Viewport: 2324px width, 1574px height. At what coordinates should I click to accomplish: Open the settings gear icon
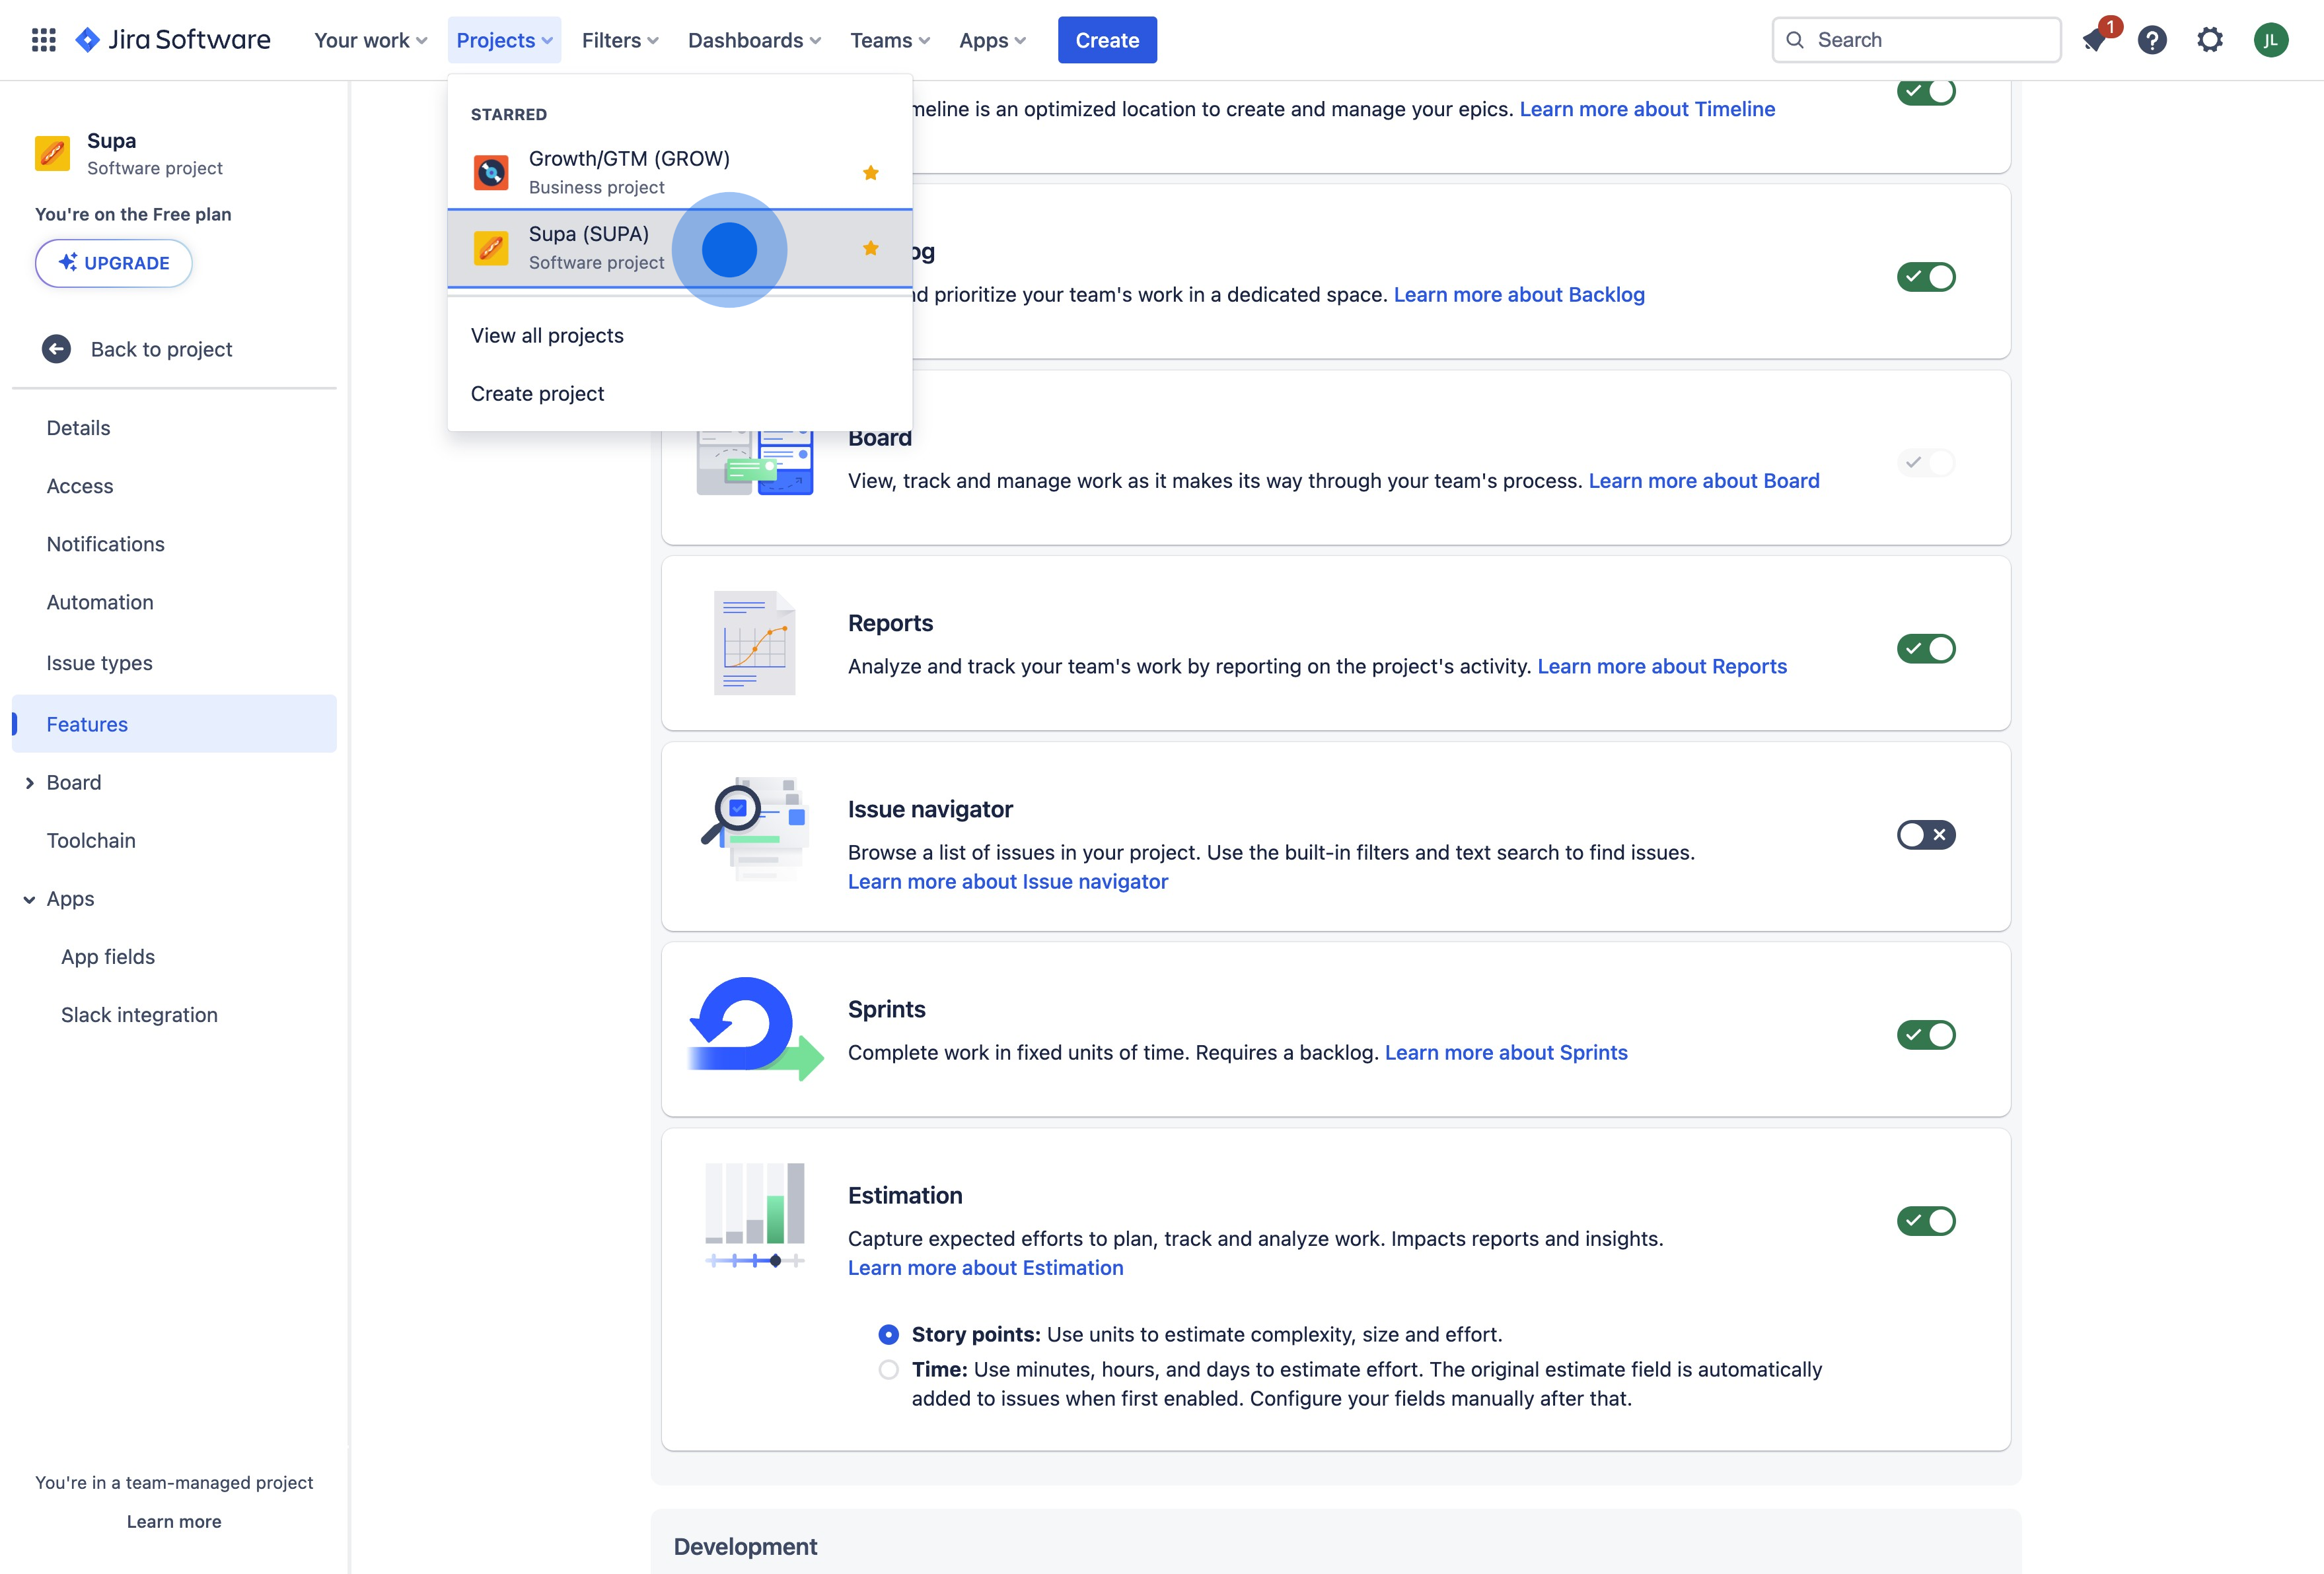point(2210,40)
